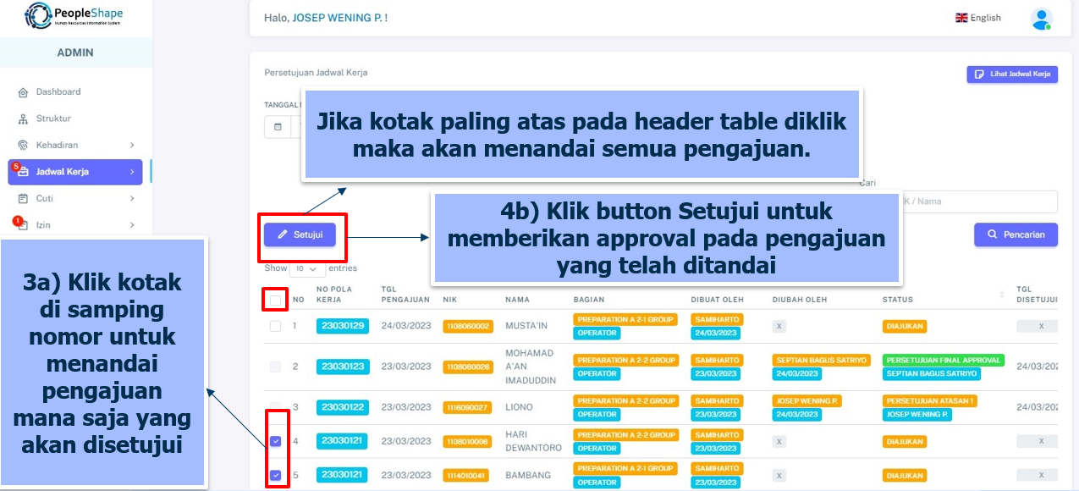Click the Cuti calendar icon in sidebar
The height and width of the screenshot is (491, 1079).
tap(23, 199)
